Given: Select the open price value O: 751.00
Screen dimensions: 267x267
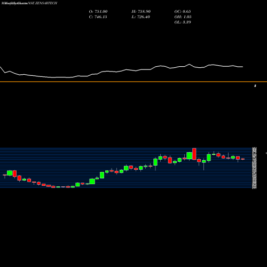Looking at the screenshot, I should point(98,12).
